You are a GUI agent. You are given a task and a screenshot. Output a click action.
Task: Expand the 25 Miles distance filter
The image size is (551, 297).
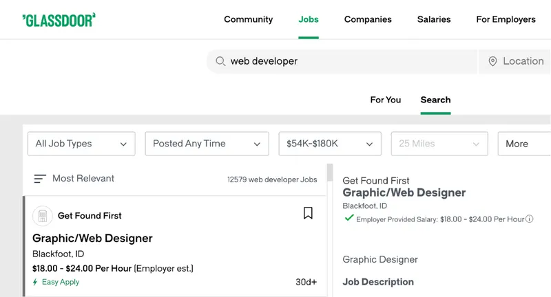pos(439,144)
